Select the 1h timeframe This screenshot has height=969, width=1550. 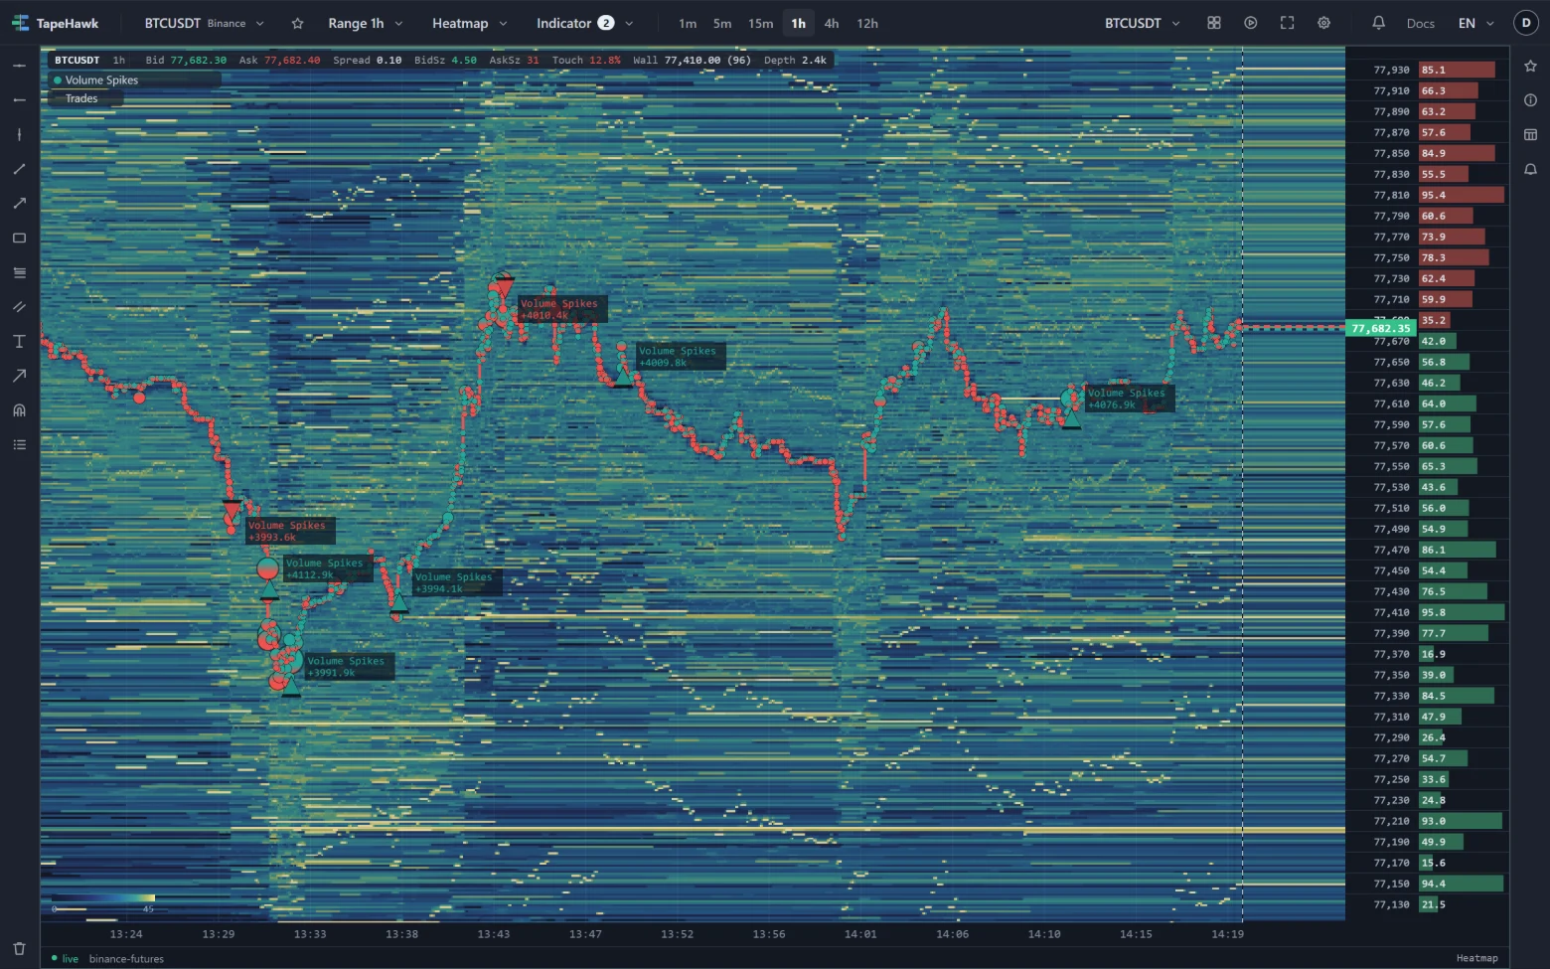[x=799, y=23]
